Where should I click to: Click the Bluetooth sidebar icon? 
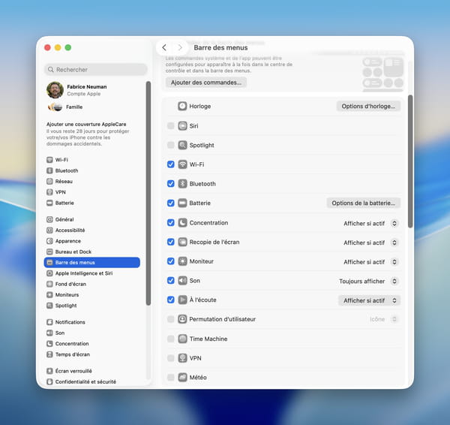pos(49,170)
